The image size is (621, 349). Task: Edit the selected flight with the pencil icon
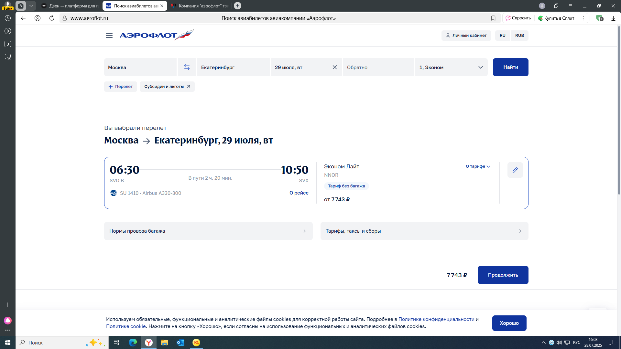[x=515, y=170]
